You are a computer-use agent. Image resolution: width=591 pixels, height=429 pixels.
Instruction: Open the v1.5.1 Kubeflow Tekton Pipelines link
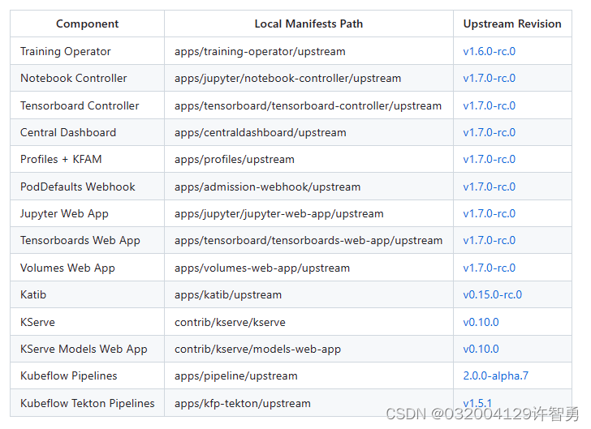point(477,402)
